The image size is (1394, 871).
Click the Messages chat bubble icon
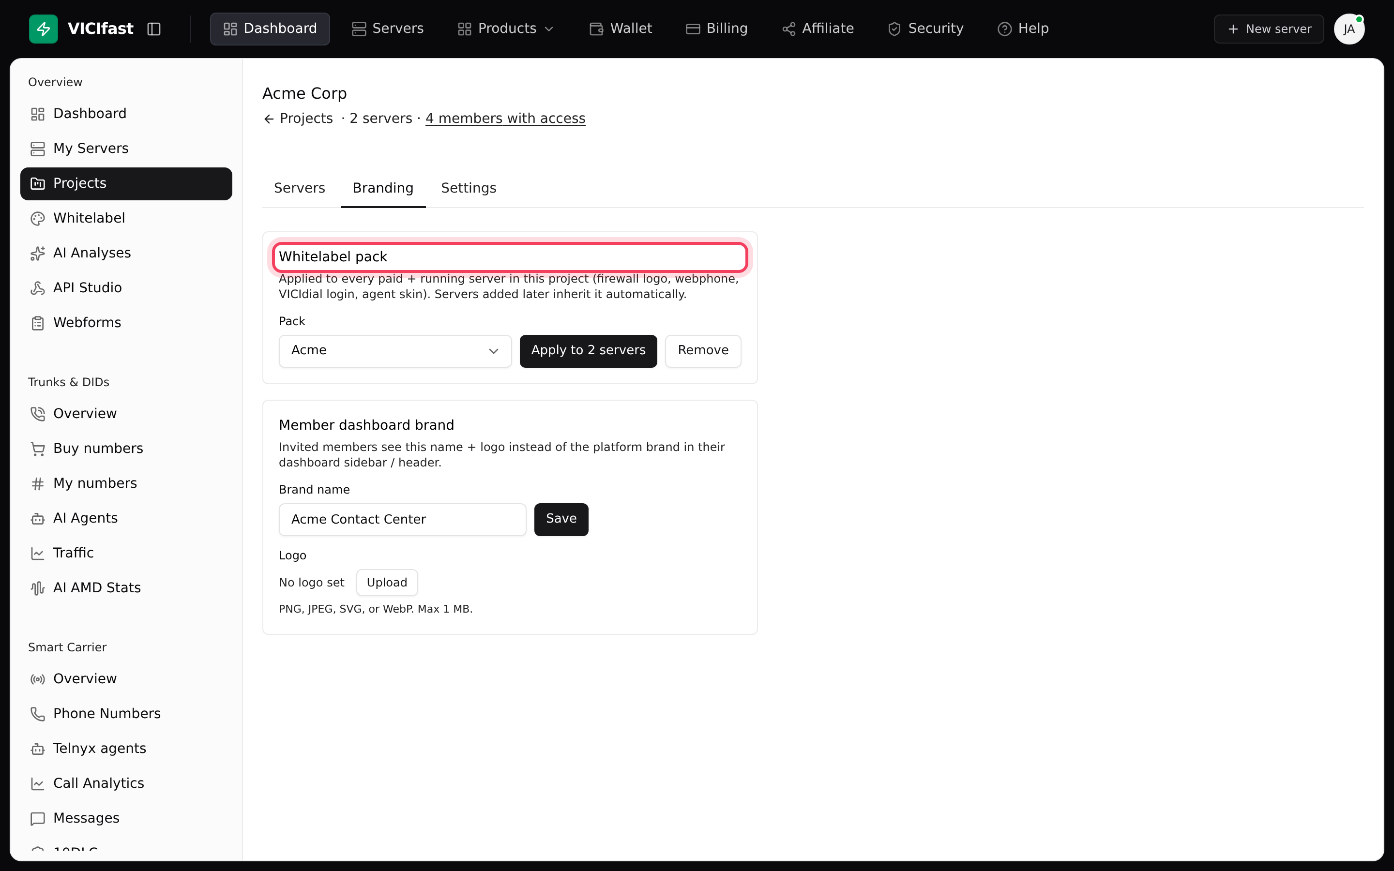[x=37, y=819]
